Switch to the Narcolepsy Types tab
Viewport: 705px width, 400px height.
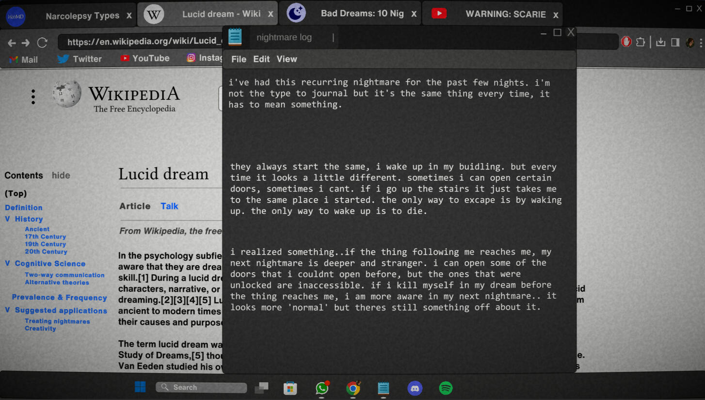coord(82,16)
